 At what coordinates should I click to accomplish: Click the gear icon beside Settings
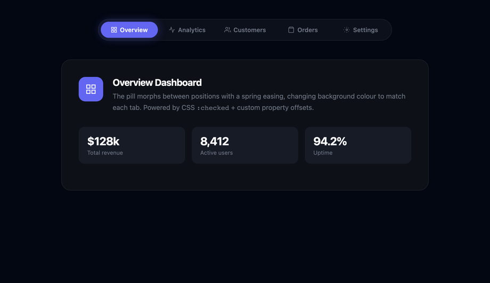tap(347, 30)
